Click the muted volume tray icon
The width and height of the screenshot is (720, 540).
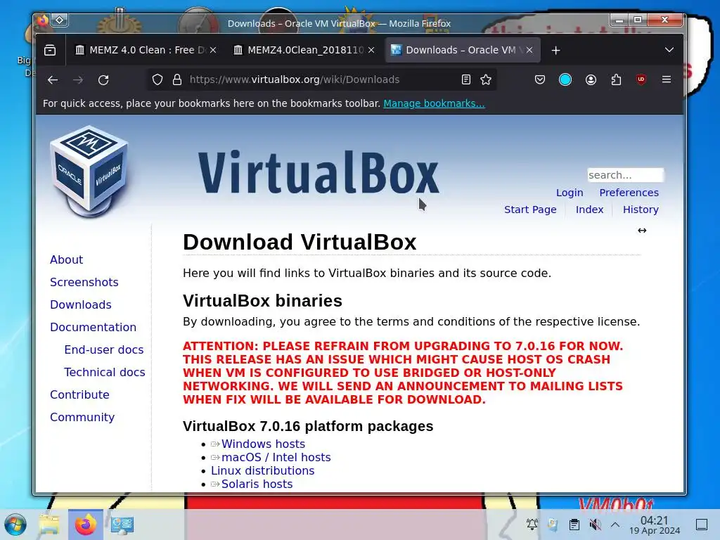click(x=595, y=525)
